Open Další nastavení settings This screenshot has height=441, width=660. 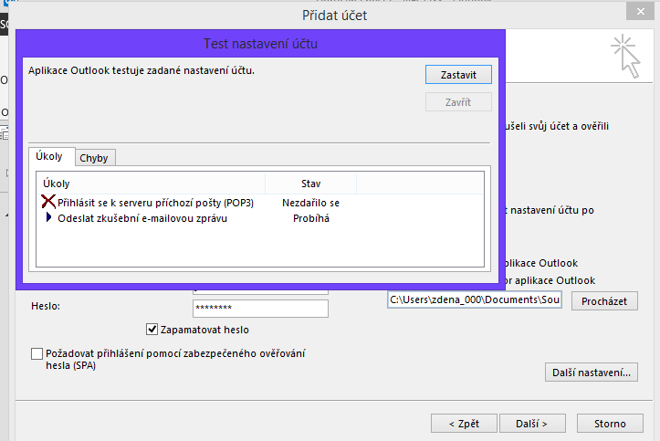pos(591,372)
